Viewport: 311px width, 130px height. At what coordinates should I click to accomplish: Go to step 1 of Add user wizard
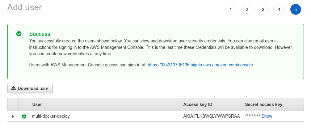[x=231, y=10]
